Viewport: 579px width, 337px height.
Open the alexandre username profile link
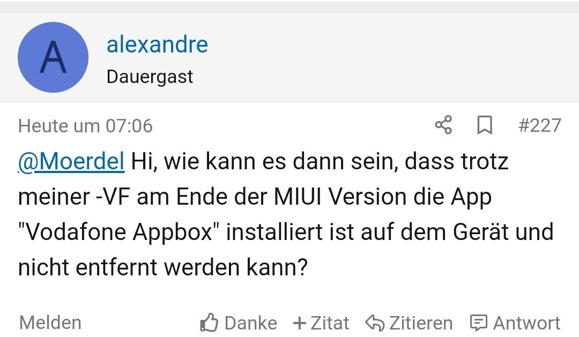[157, 44]
